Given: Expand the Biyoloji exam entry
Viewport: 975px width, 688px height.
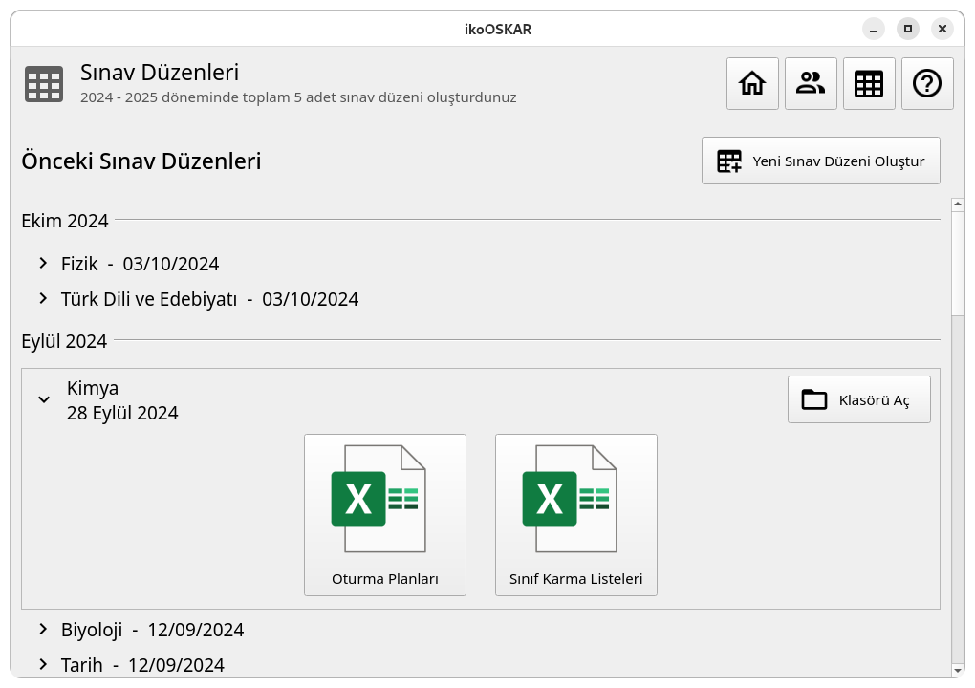Looking at the screenshot, I should click(43, 629).
